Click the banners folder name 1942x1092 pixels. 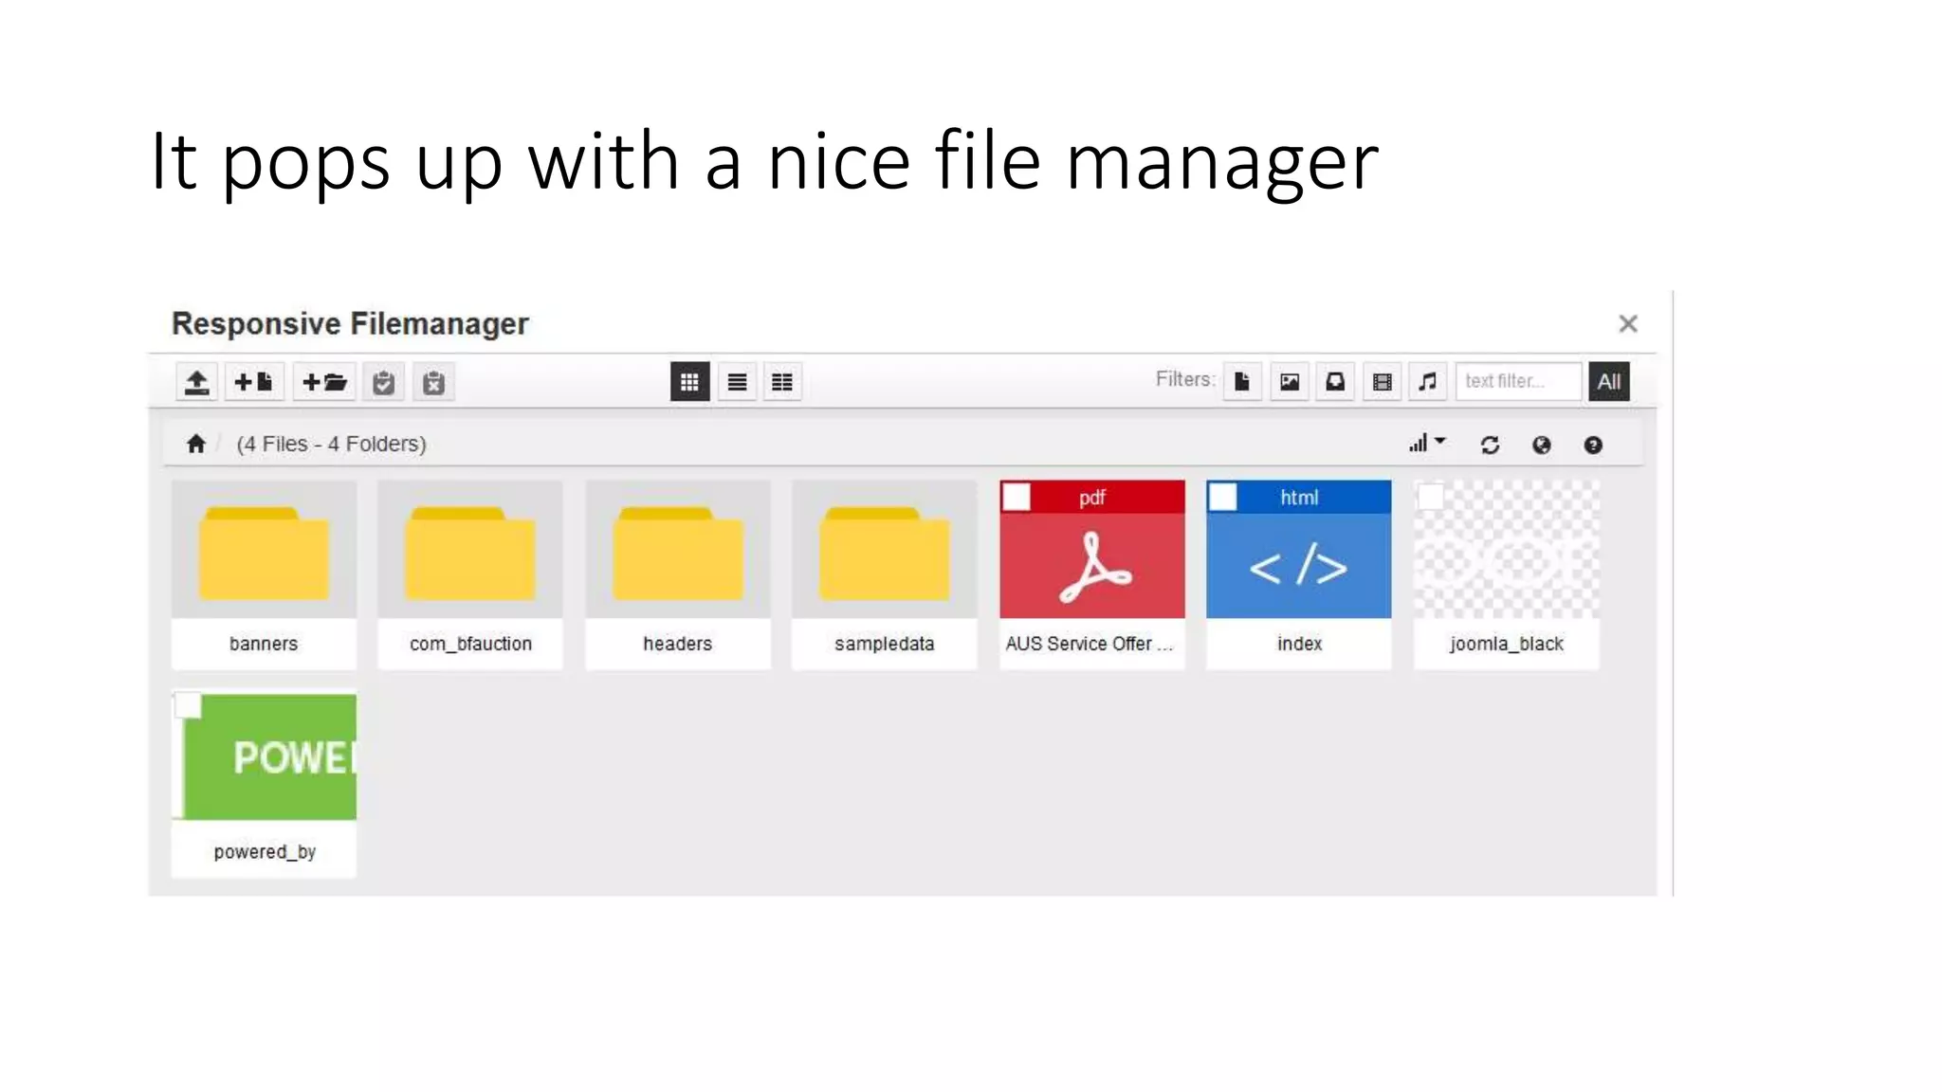(264, 644)
